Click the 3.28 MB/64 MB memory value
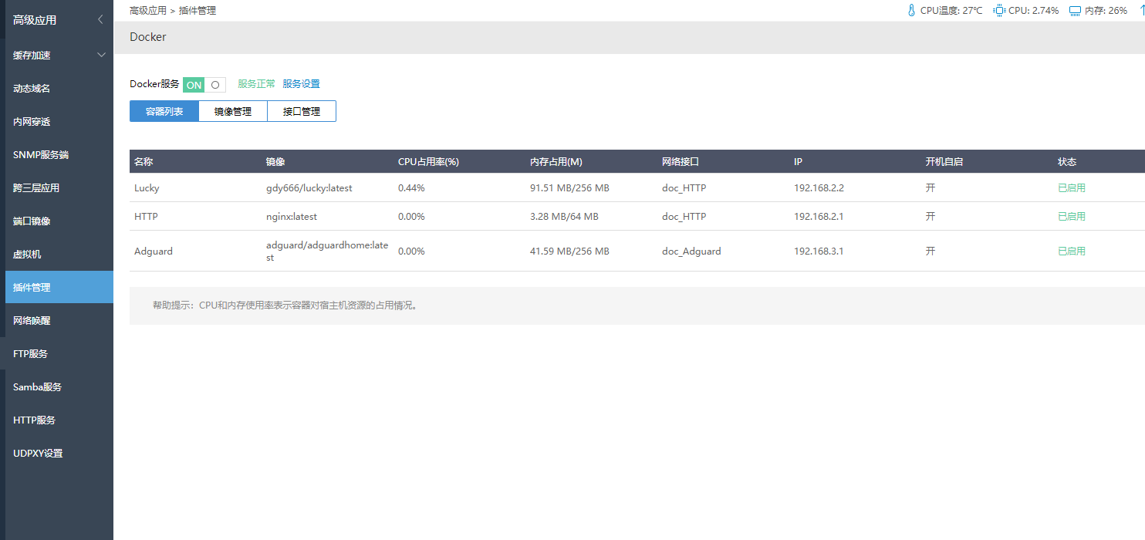1145x540 pixels. click(564, 216)
